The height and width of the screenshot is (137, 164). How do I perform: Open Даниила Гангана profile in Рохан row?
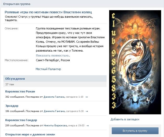click(x=54, y=97)
